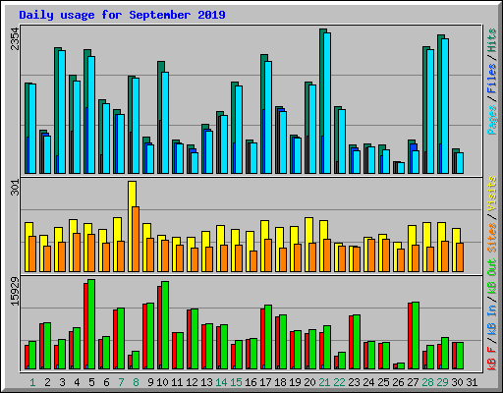Click the cyan Pages bar for day 3
Viewport: 503px width, 393px height.
[x=62, y=112]
